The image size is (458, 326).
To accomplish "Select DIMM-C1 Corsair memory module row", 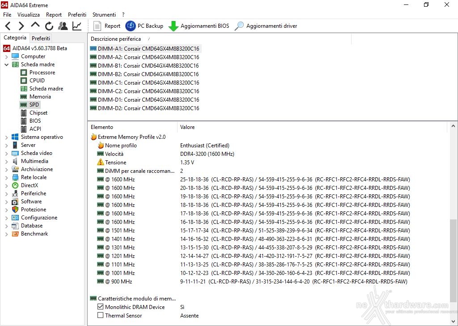I will pos(144,82).
